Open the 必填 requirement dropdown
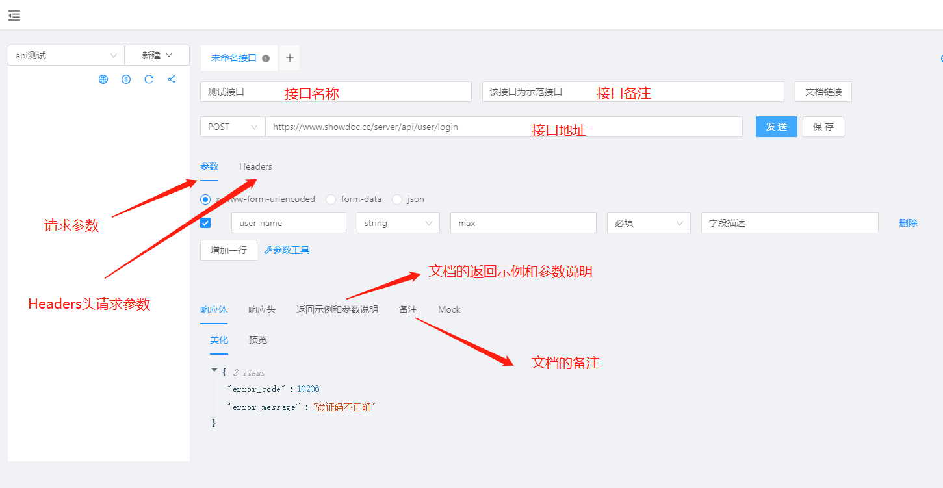This screenshot has width=943, height=488. pos(648,222)
